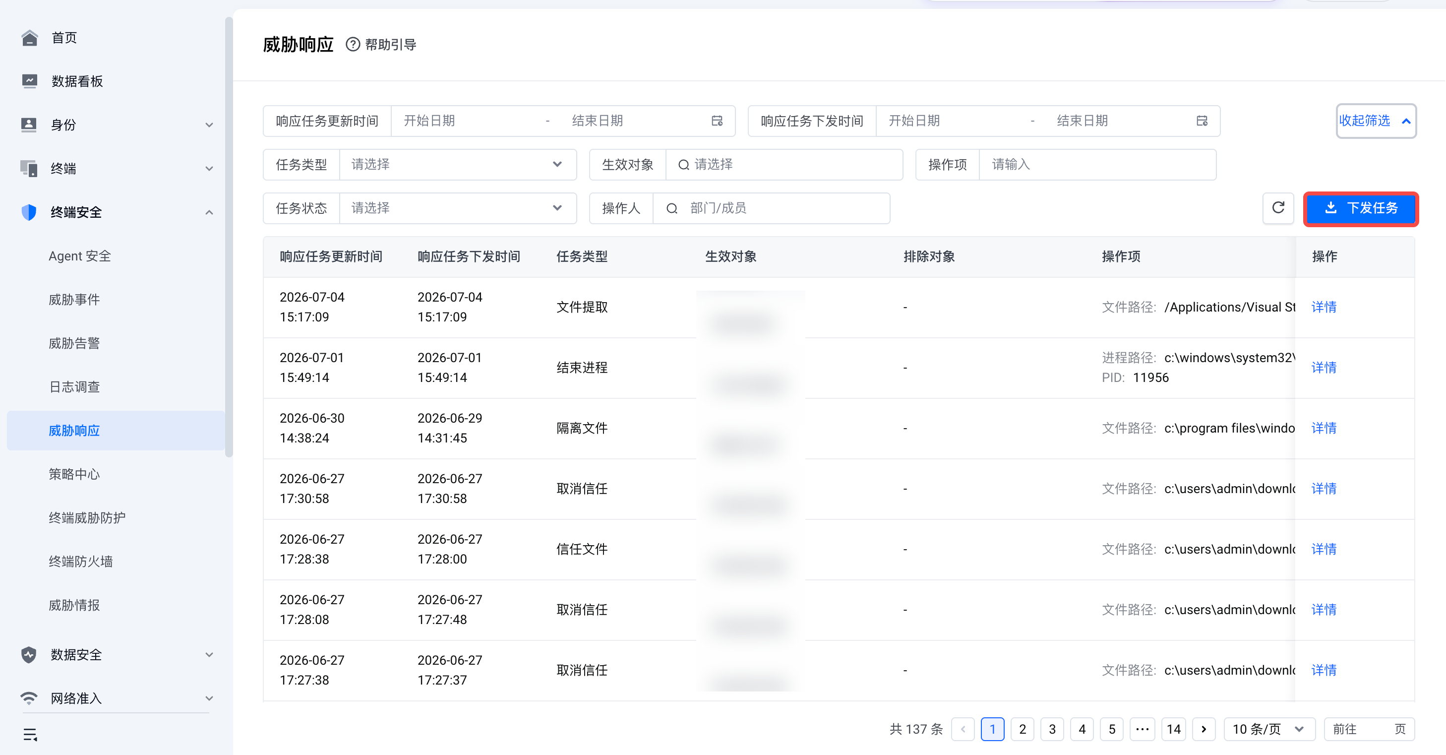
Task: Go to page 2
Action: click(x=1022, y=729)
